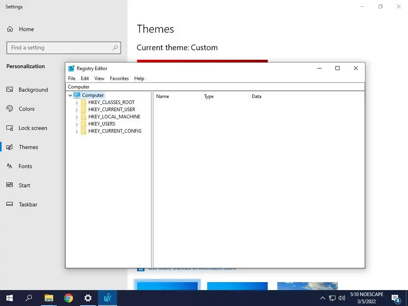Screen dimensions: 408x306
Task: Select the HKEY_CLASSES_ROOT folder icon
Action: coord(83,102)
